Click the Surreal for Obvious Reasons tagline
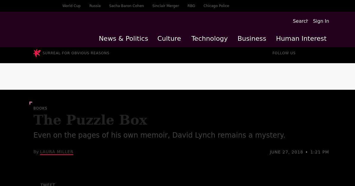 [76, 53]
